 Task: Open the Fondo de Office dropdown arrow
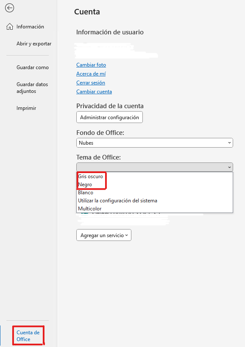coord(229,143)
